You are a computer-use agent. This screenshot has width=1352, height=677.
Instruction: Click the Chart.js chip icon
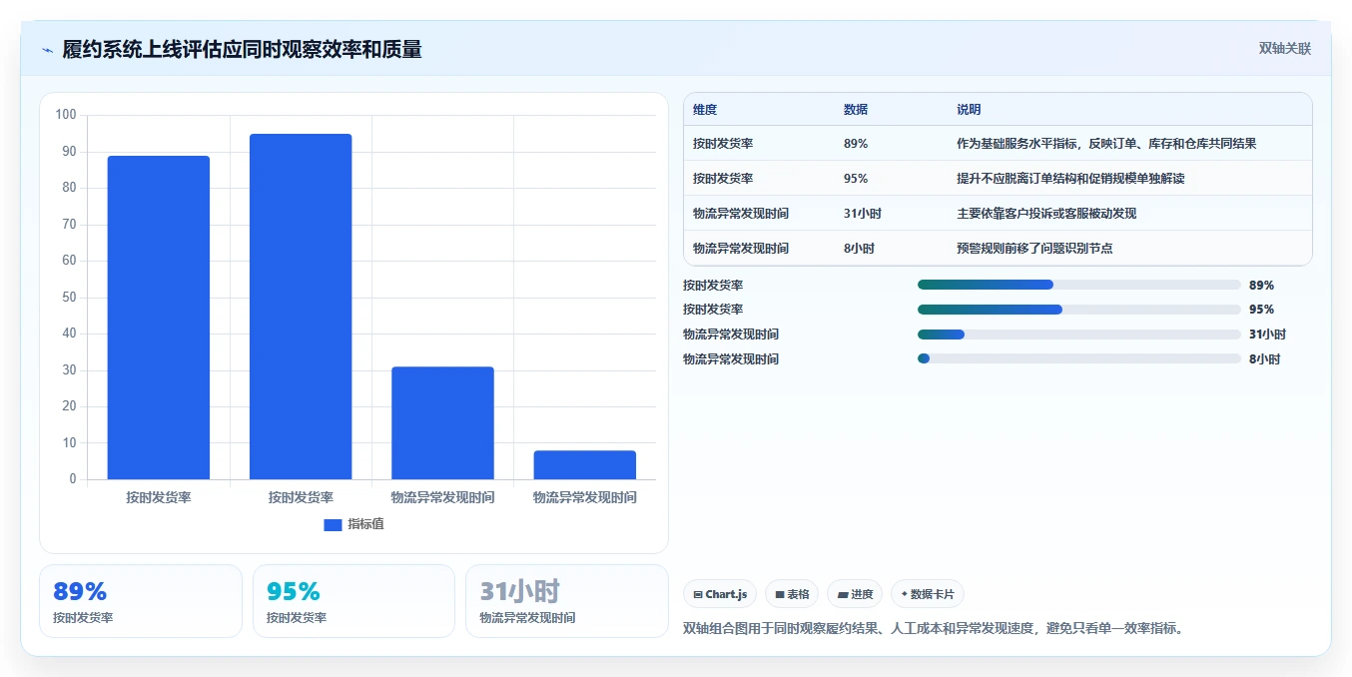click(698, 594)
